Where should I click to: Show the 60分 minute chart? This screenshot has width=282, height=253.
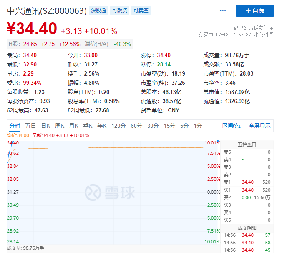pyautogui.click(x=136, y=126)
